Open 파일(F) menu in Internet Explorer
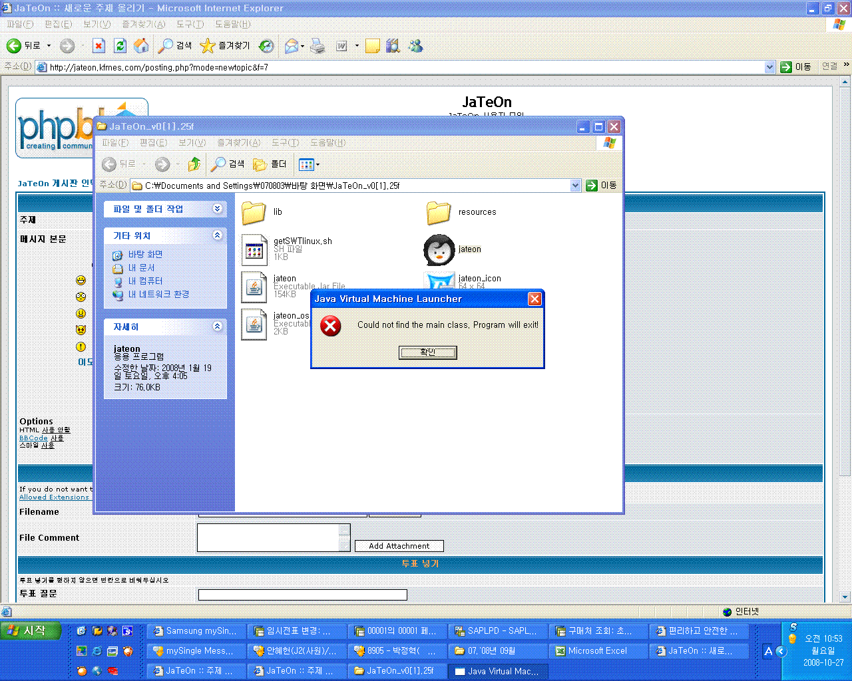This screenshot has width=852, height=681. click(20, 24)
